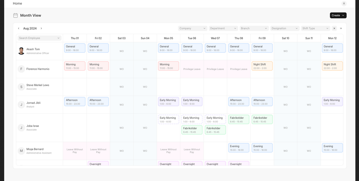Open the Department filter dropdown
This screenshot has height=181, width=359.
click(223, 28)
